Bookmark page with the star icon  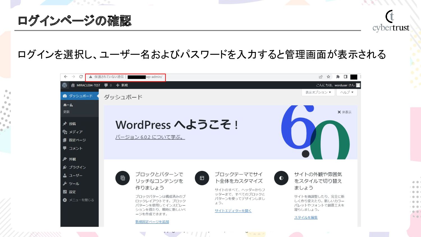(328, 77)
